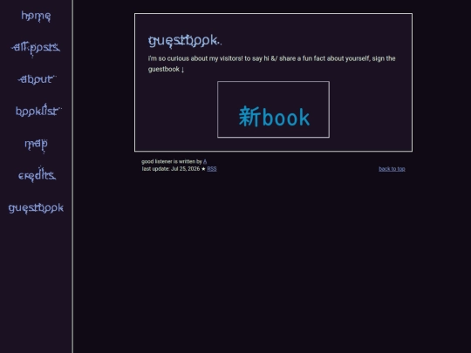Click the 新book guestbook button

click(x=273, y=110)
